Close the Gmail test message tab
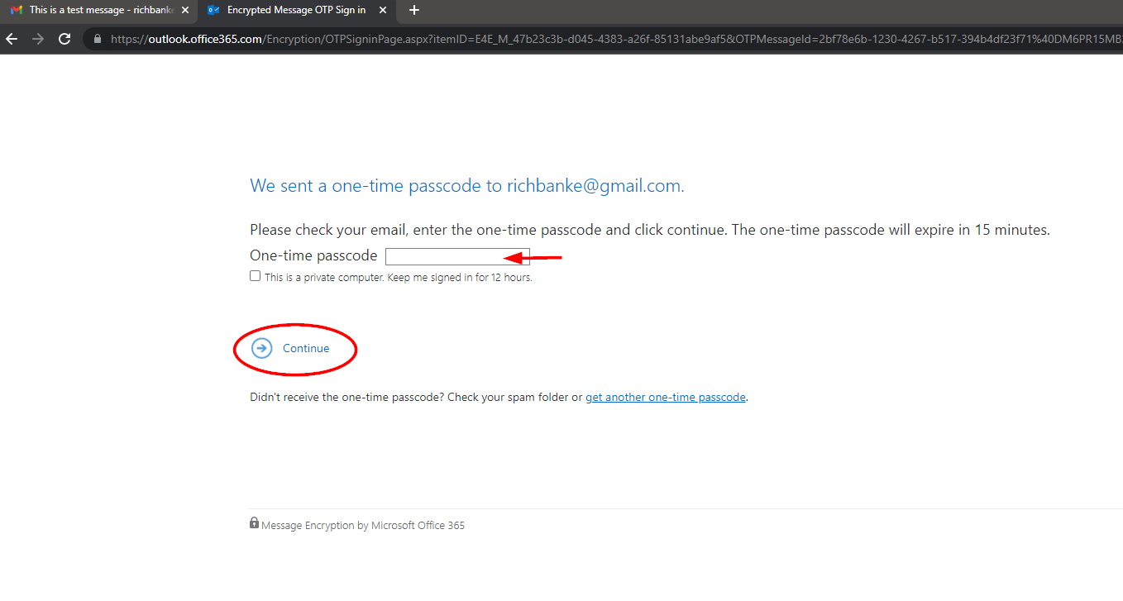 185,10
